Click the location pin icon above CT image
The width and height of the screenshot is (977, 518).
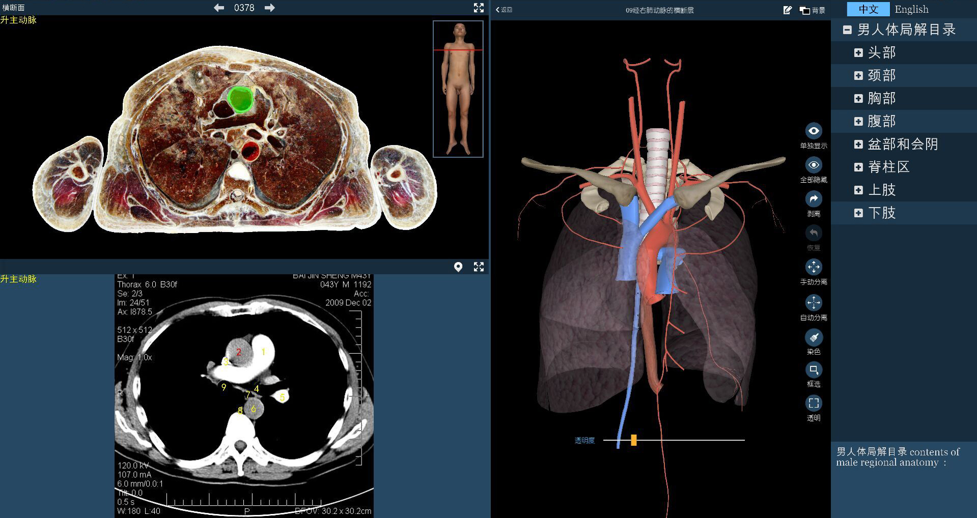(x=458, y=267)
